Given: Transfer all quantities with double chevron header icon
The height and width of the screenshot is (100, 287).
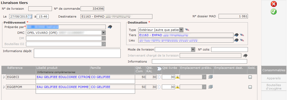Looking at the screenshot, I should (x=159, y=69).
